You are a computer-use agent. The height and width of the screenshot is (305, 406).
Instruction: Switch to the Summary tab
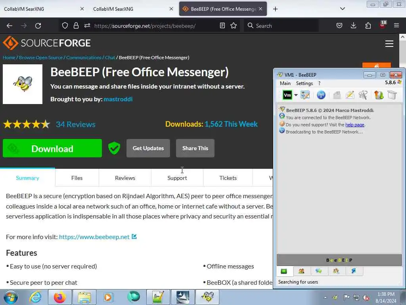(27, 178)
